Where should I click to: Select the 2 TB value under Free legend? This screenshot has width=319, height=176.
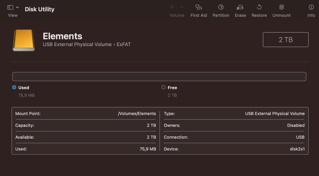point(172,95)
